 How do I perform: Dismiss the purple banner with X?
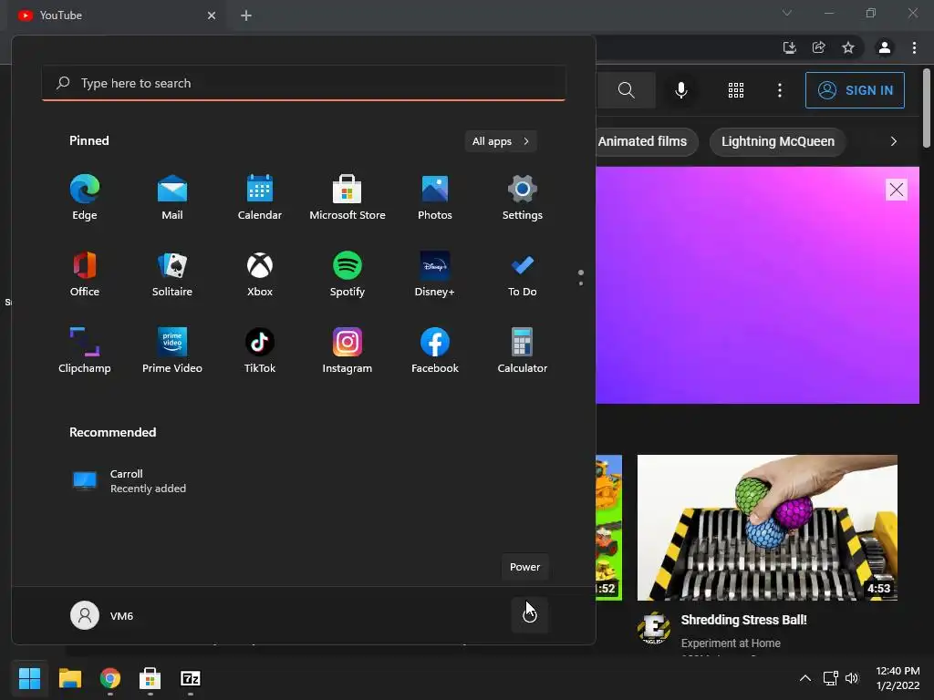(897, 190)
